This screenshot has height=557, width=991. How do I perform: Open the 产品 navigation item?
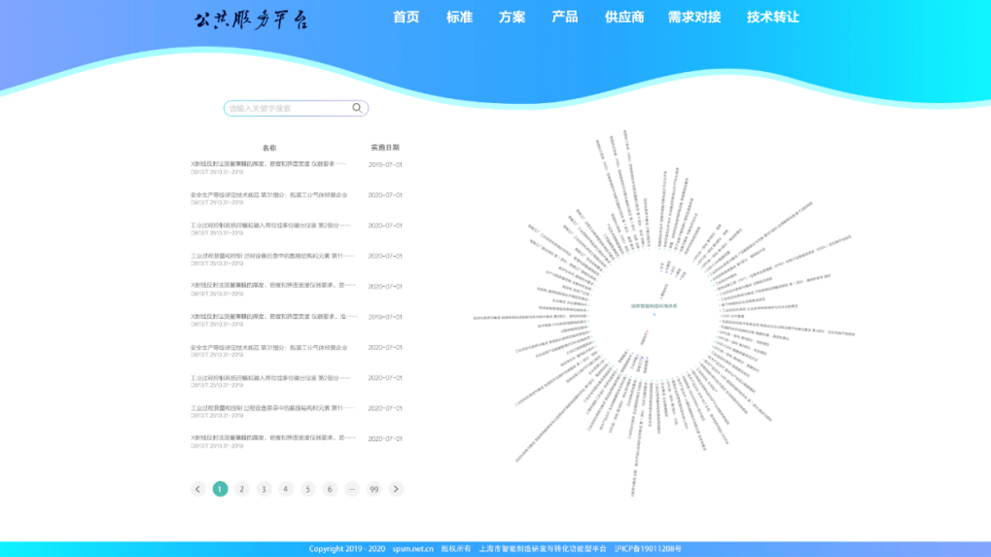pos(564,17)
